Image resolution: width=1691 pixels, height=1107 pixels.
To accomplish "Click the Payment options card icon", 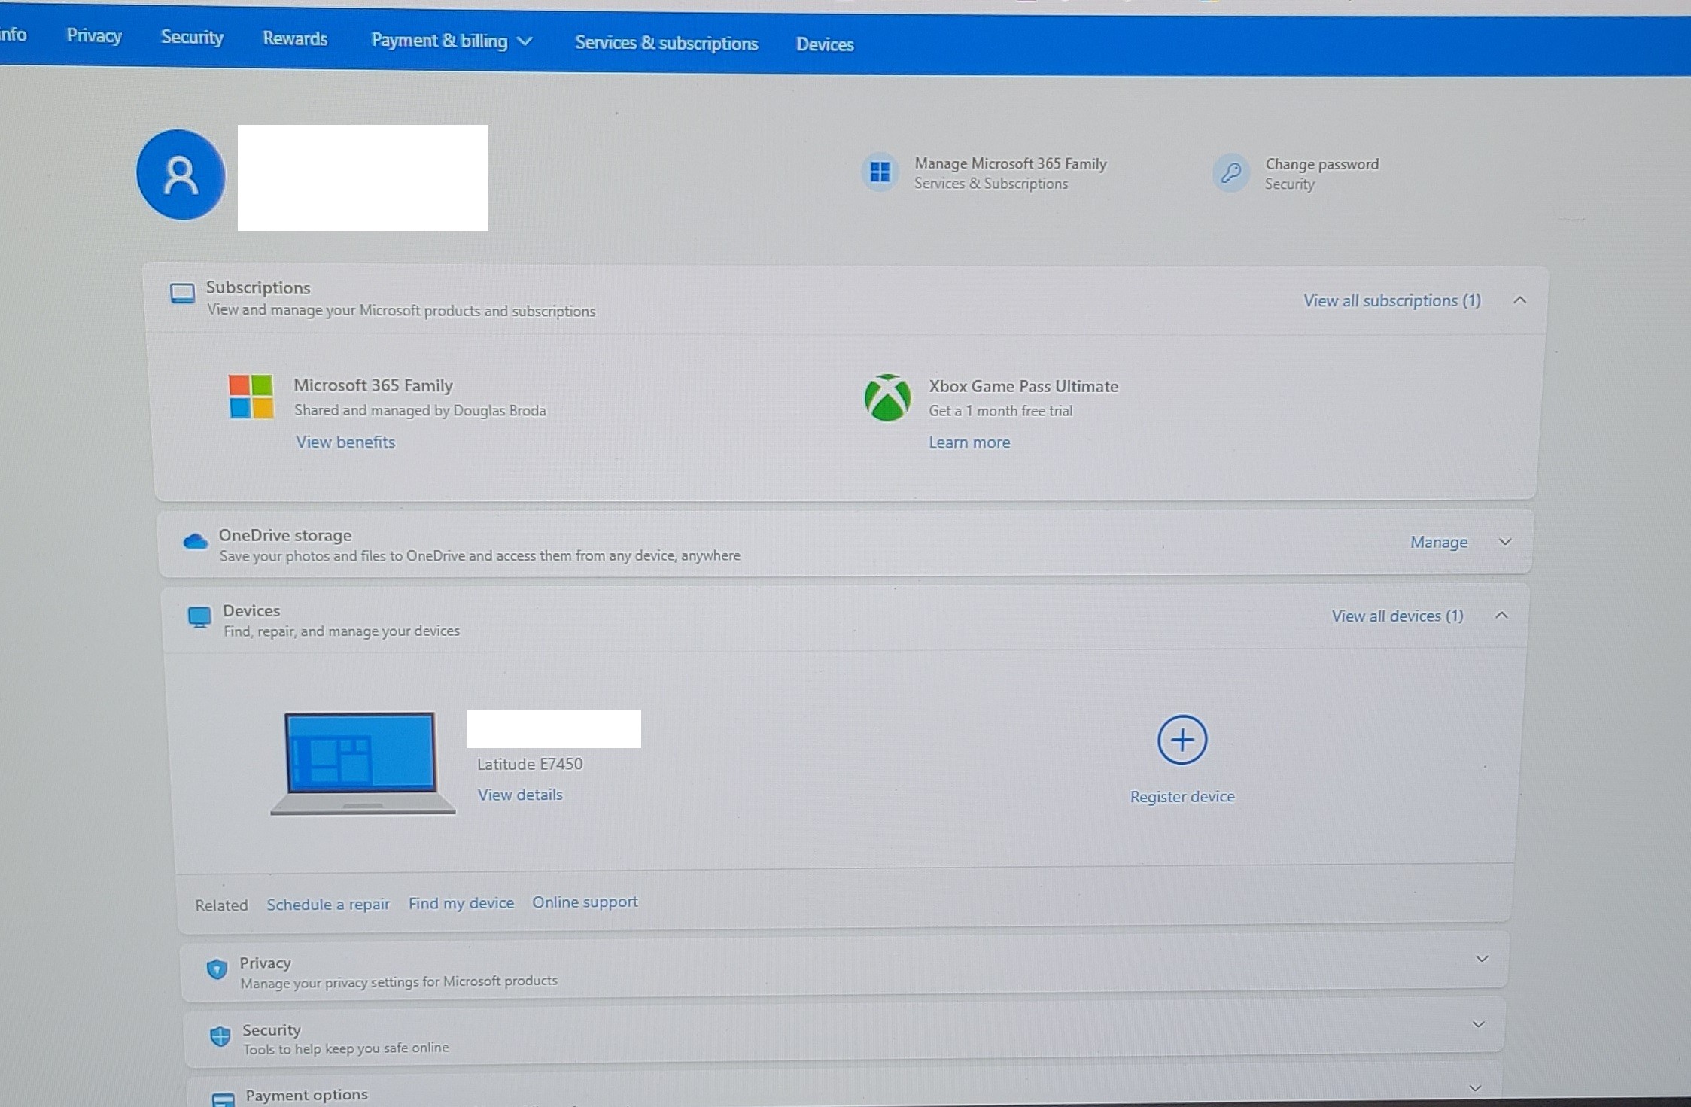I will [x=224, y=1099].
